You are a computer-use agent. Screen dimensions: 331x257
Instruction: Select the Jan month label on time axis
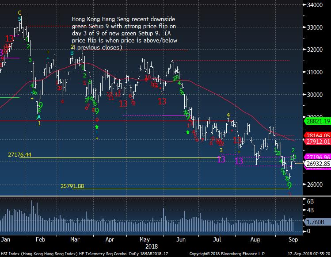click(5, 239)
